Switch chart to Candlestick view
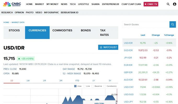The width and height of the screenshot is (178, 104). click(x=105, y=86)
